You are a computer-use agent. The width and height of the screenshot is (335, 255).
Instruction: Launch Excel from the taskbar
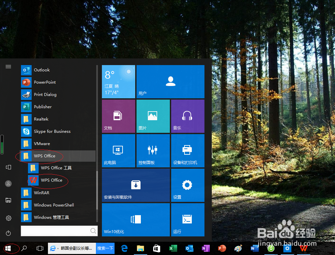[173, 248]
